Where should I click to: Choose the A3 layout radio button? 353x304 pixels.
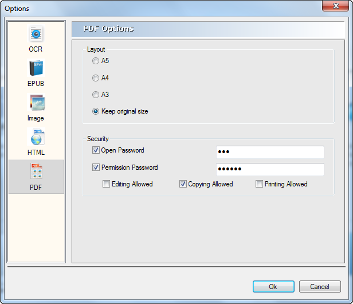(x=96, y=95)
